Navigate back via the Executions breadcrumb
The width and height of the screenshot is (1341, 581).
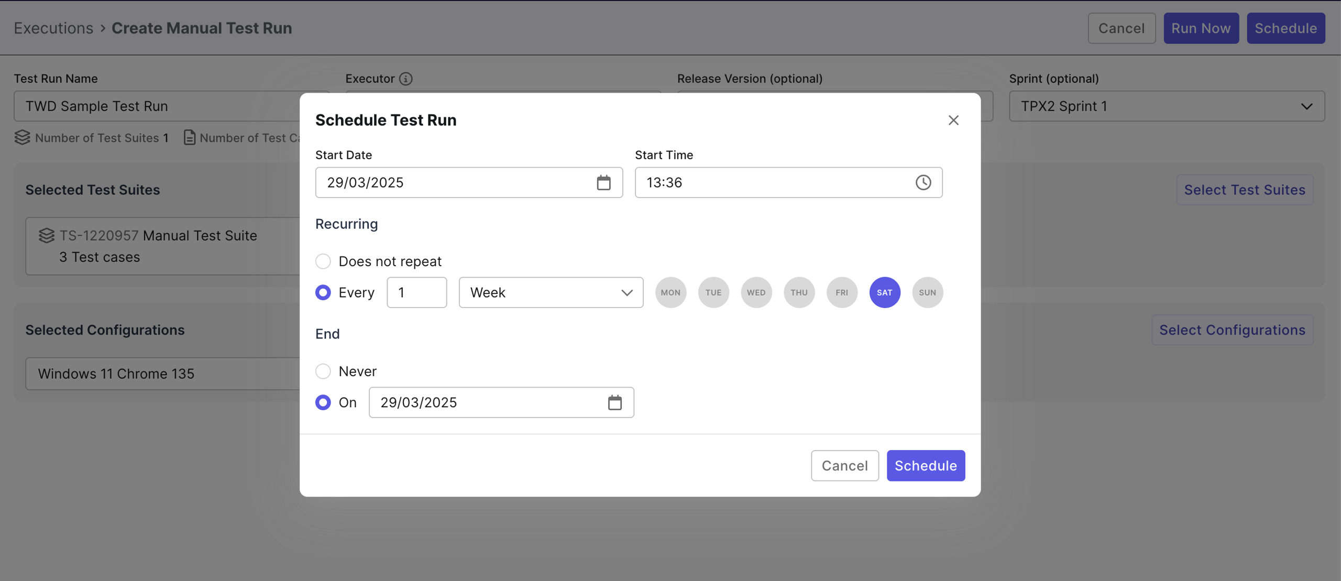53,28
